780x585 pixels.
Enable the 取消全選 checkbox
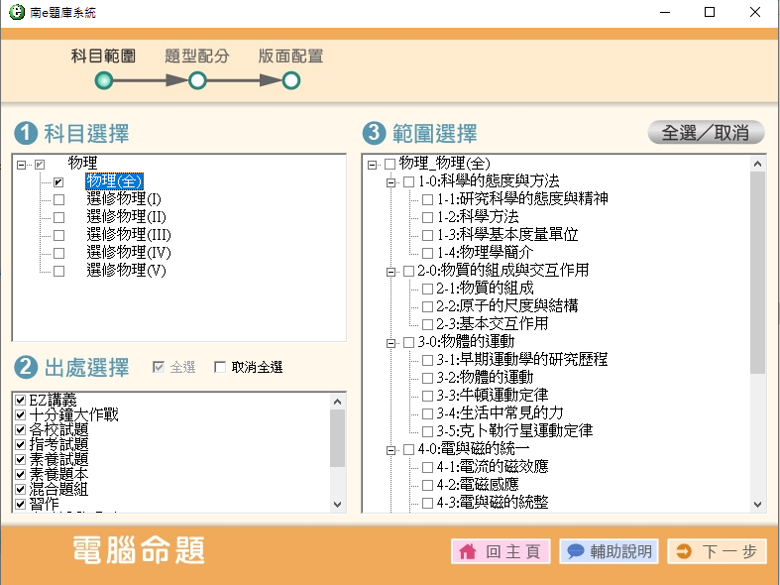pos(220,368)
